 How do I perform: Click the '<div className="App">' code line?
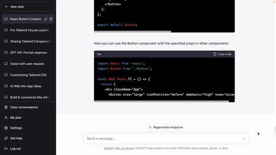click(124, 90)
